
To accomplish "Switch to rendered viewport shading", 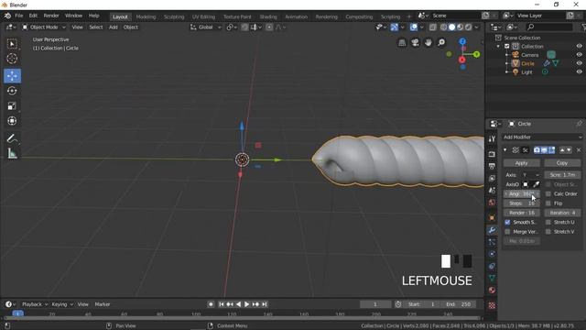I will pyautogui.click(x=468, y=27).
